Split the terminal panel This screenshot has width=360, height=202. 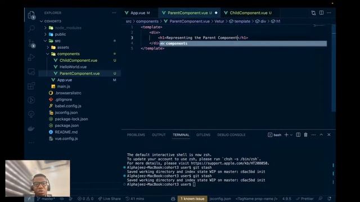click(x=298, y=135)
